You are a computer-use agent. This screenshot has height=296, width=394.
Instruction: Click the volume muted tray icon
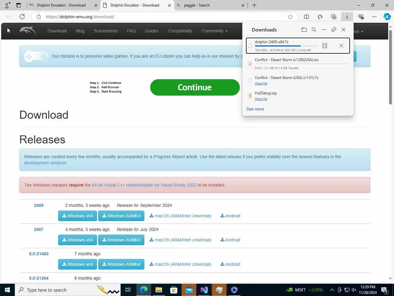[x=354, y=290]
